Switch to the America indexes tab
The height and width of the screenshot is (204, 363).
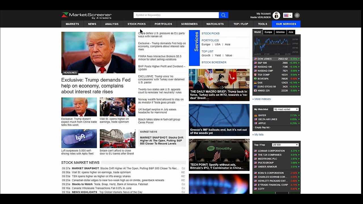point(280,32)
